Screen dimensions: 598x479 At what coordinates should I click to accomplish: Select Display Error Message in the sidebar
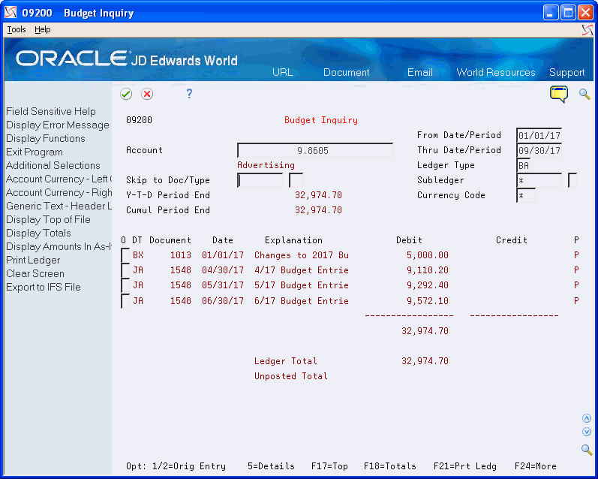58,125
